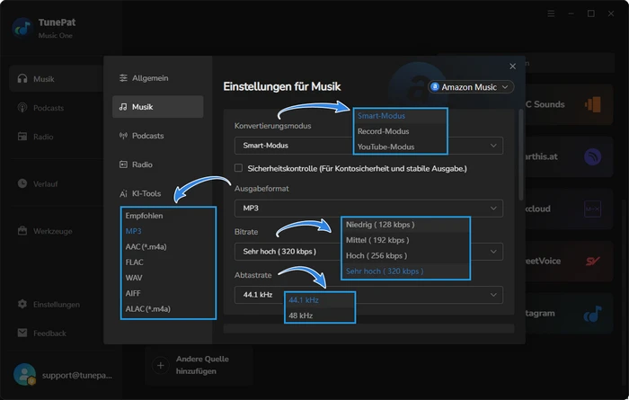Click the podcast antenna icon in dialog
Viewport: 629px width, 400px height.
coord(123,136)
